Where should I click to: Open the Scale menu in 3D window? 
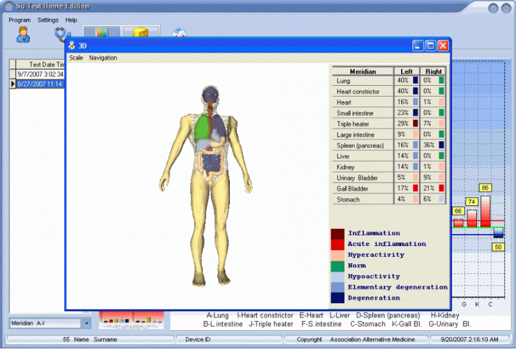click(76, 58)
